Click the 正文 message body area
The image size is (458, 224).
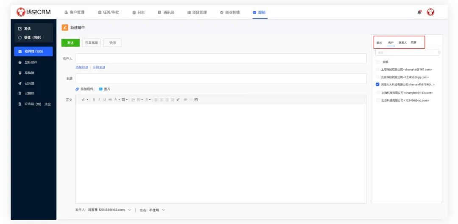[221, 154]
